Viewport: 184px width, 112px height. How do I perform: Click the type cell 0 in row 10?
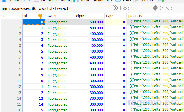[x=115, y=75]
